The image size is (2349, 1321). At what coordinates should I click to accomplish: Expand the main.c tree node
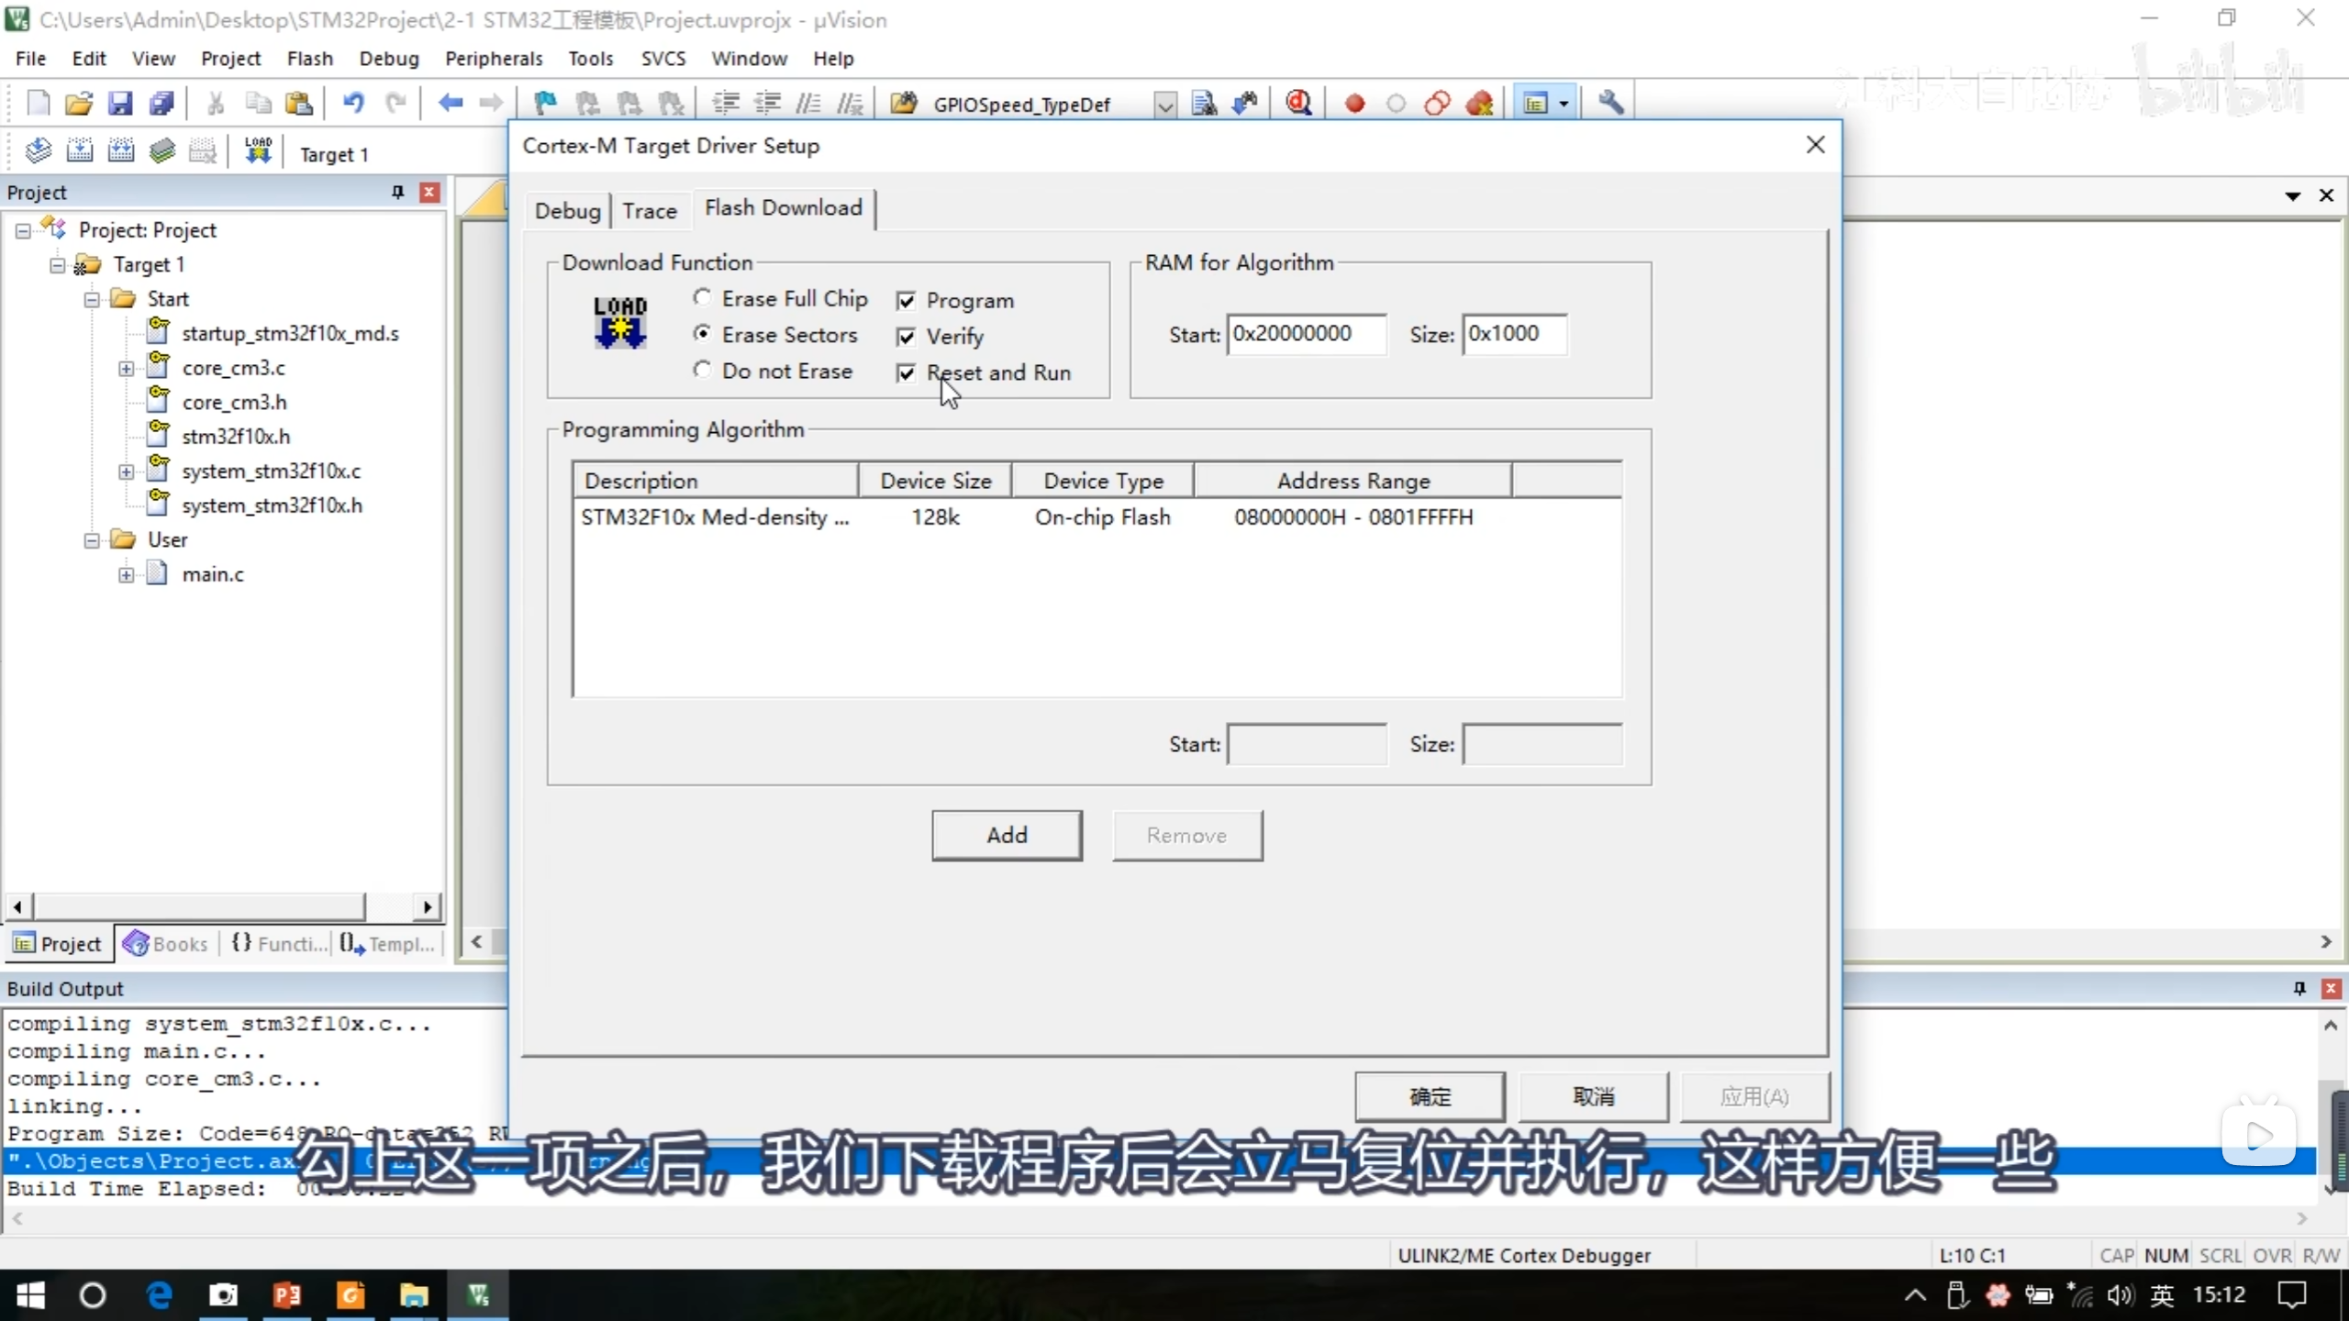pos(126,575)
